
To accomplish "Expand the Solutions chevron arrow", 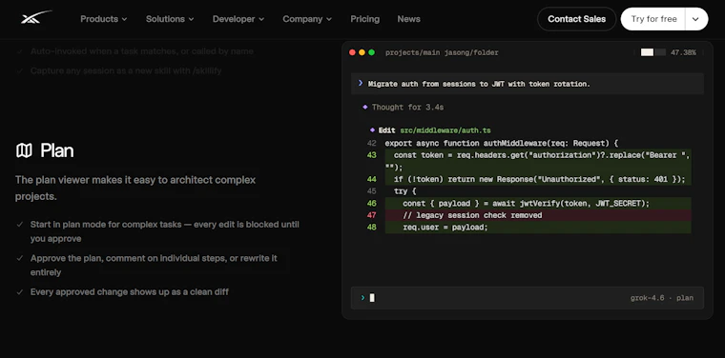I will [191, 19].
